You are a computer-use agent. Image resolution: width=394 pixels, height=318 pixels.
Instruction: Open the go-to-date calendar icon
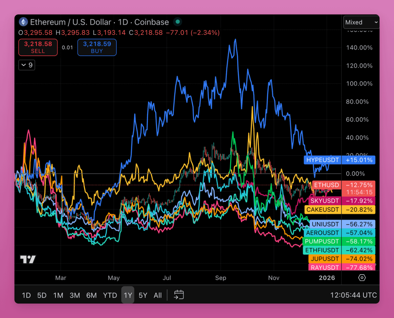point(179,295)
